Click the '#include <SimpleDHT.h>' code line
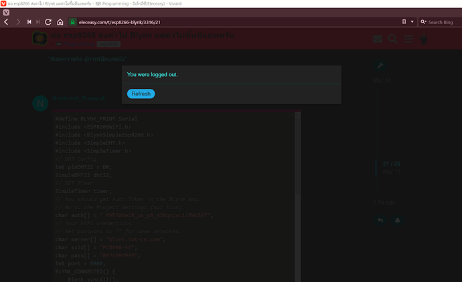This screenshot has height=282, width=462. click(90, 143)
